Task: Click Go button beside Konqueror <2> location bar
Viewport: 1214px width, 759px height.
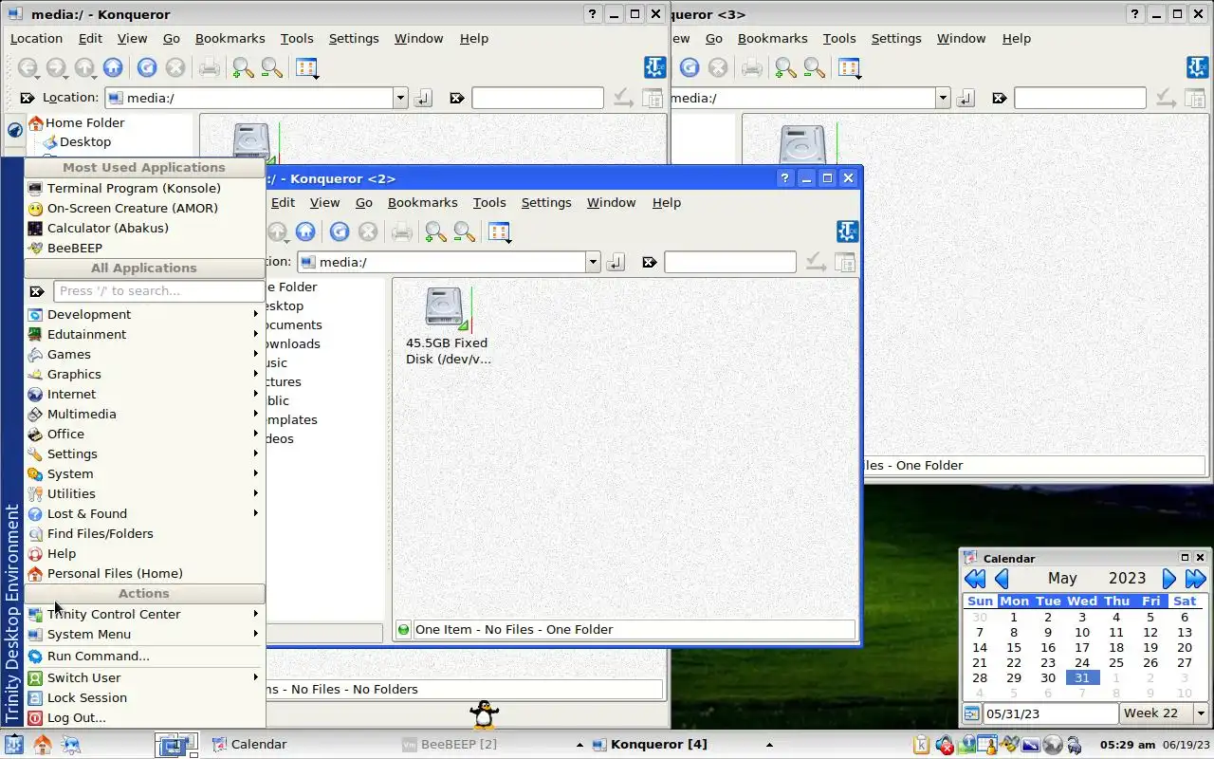Action: [x=616, y=262]
